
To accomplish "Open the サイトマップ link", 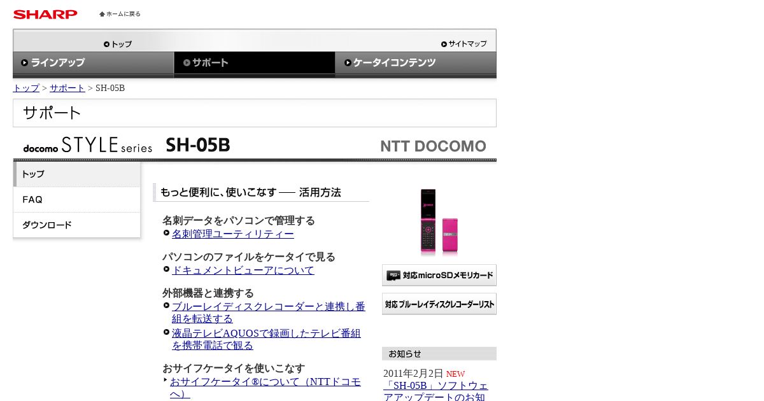I will (463, 44).
